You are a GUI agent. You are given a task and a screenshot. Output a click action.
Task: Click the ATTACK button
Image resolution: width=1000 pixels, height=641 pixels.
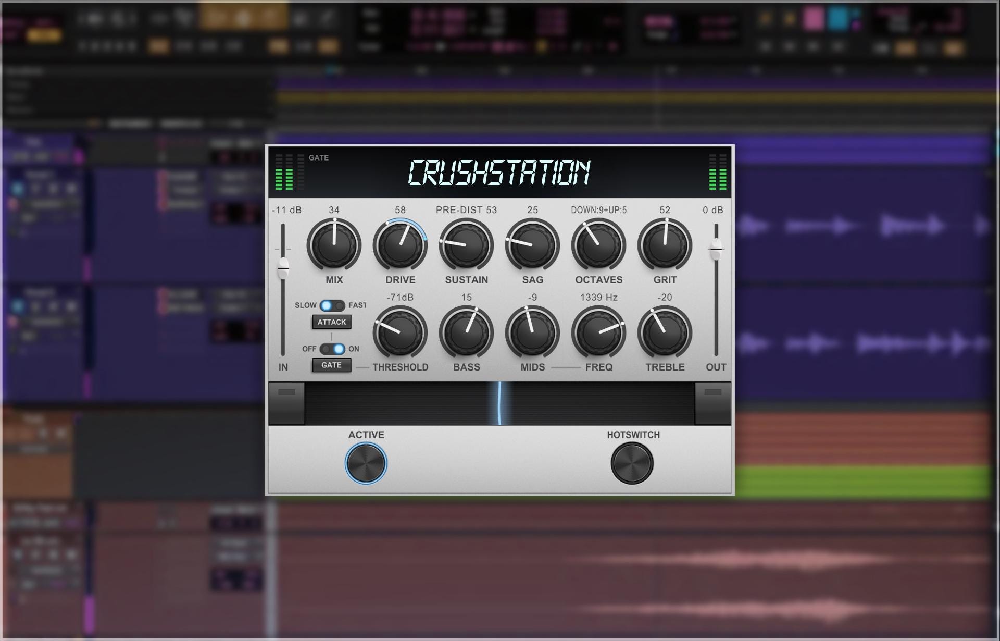click(332, 322)
